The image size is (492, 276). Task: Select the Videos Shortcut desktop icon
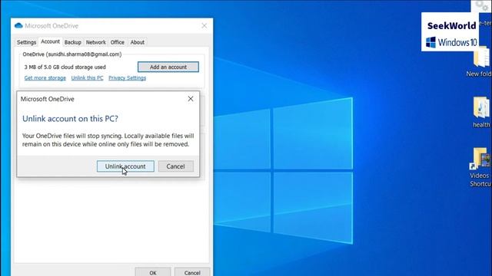coord(480,167)
